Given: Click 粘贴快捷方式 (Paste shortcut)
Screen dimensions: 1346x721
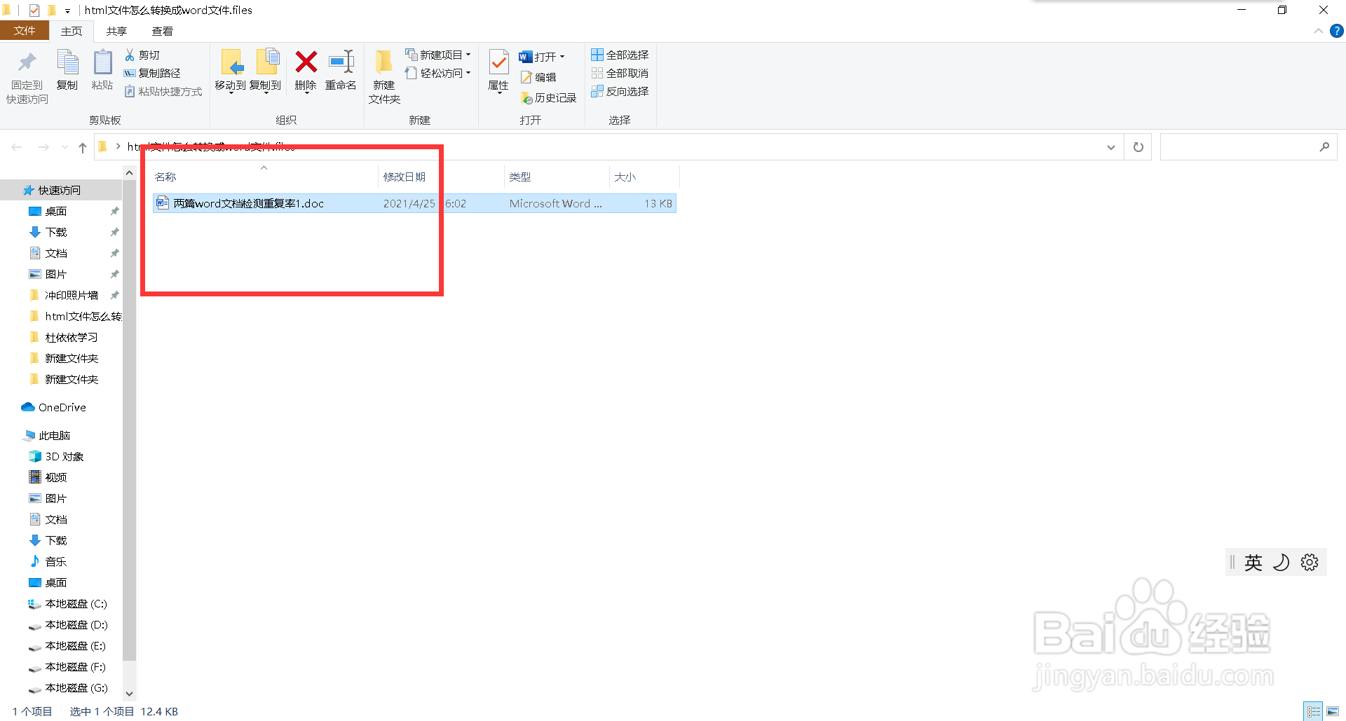Looking at the screenshot, I should click(163, 91).
